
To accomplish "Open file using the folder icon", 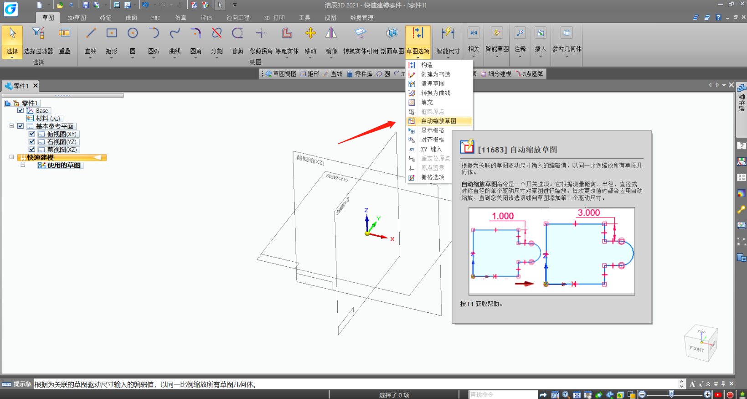I will (x=60, y=5).
